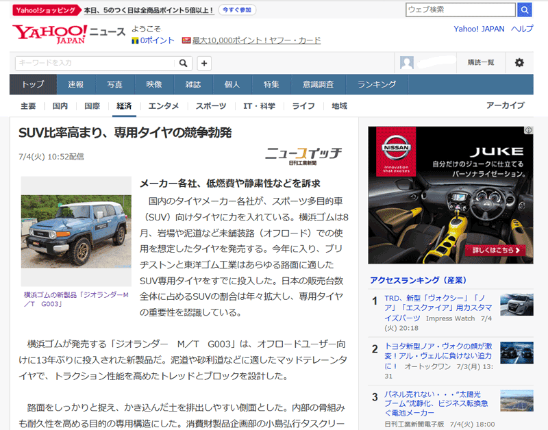Open the ヘルプ link
The width and height of the screenshot is (548, 430).
click(522, 29)
